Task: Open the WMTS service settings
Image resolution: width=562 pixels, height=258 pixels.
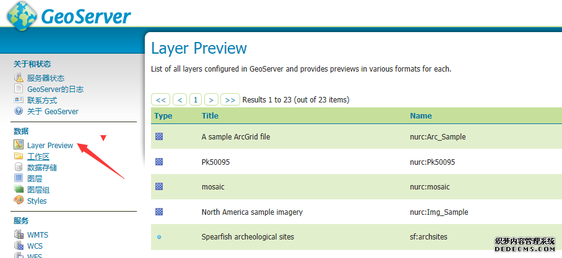Action: (38, 235)
